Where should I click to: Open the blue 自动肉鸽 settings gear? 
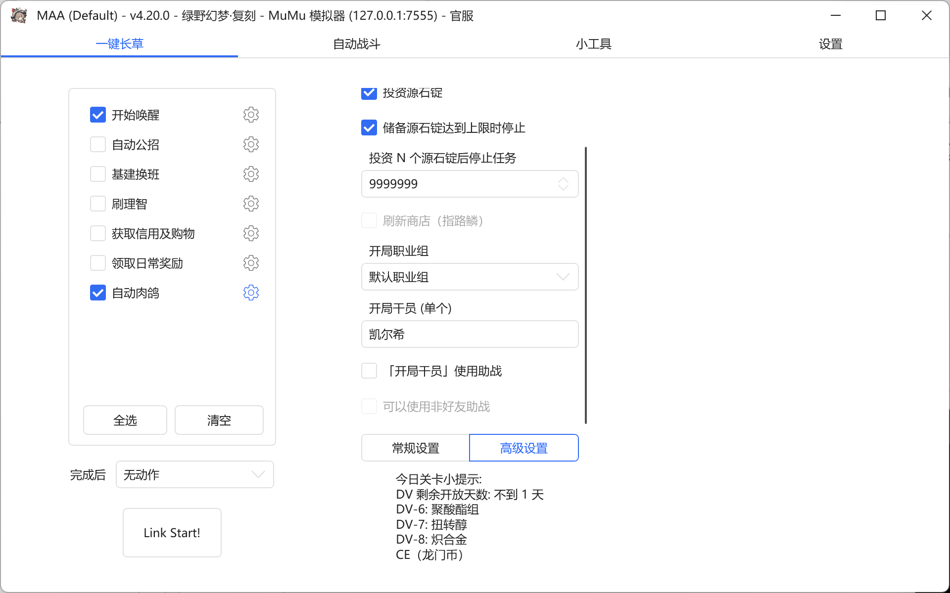click(251, 293)
